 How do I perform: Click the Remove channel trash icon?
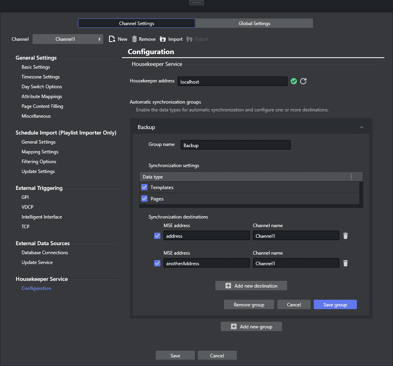(135, 39)
